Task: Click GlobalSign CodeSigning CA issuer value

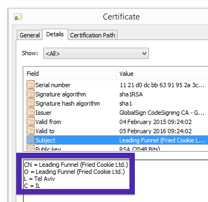Action: pos(162,113)
